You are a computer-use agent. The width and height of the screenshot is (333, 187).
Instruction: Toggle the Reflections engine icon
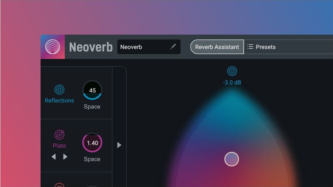click(x=59, y=89)
